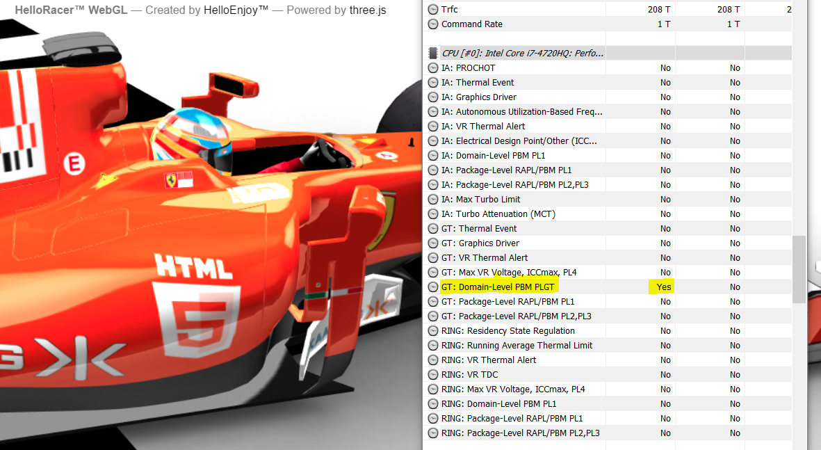
Task: Click the sensor icon beside Trfc
Action: (x=433, y=10)
